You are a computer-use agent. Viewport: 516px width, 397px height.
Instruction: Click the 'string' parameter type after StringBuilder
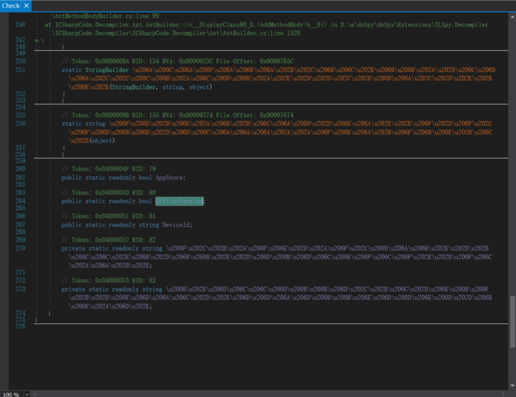pos(172,87)
